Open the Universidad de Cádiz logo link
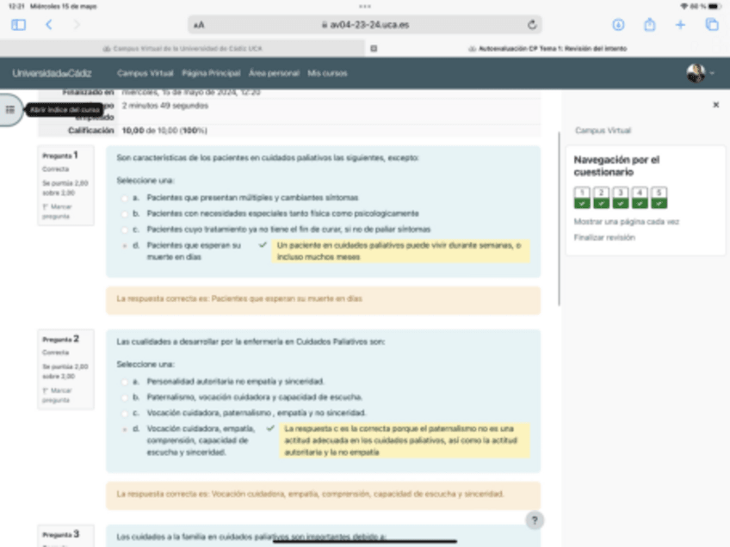 (53, 73)
